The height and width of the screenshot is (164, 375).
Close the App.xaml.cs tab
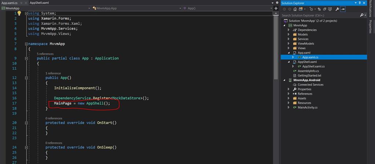26,3
